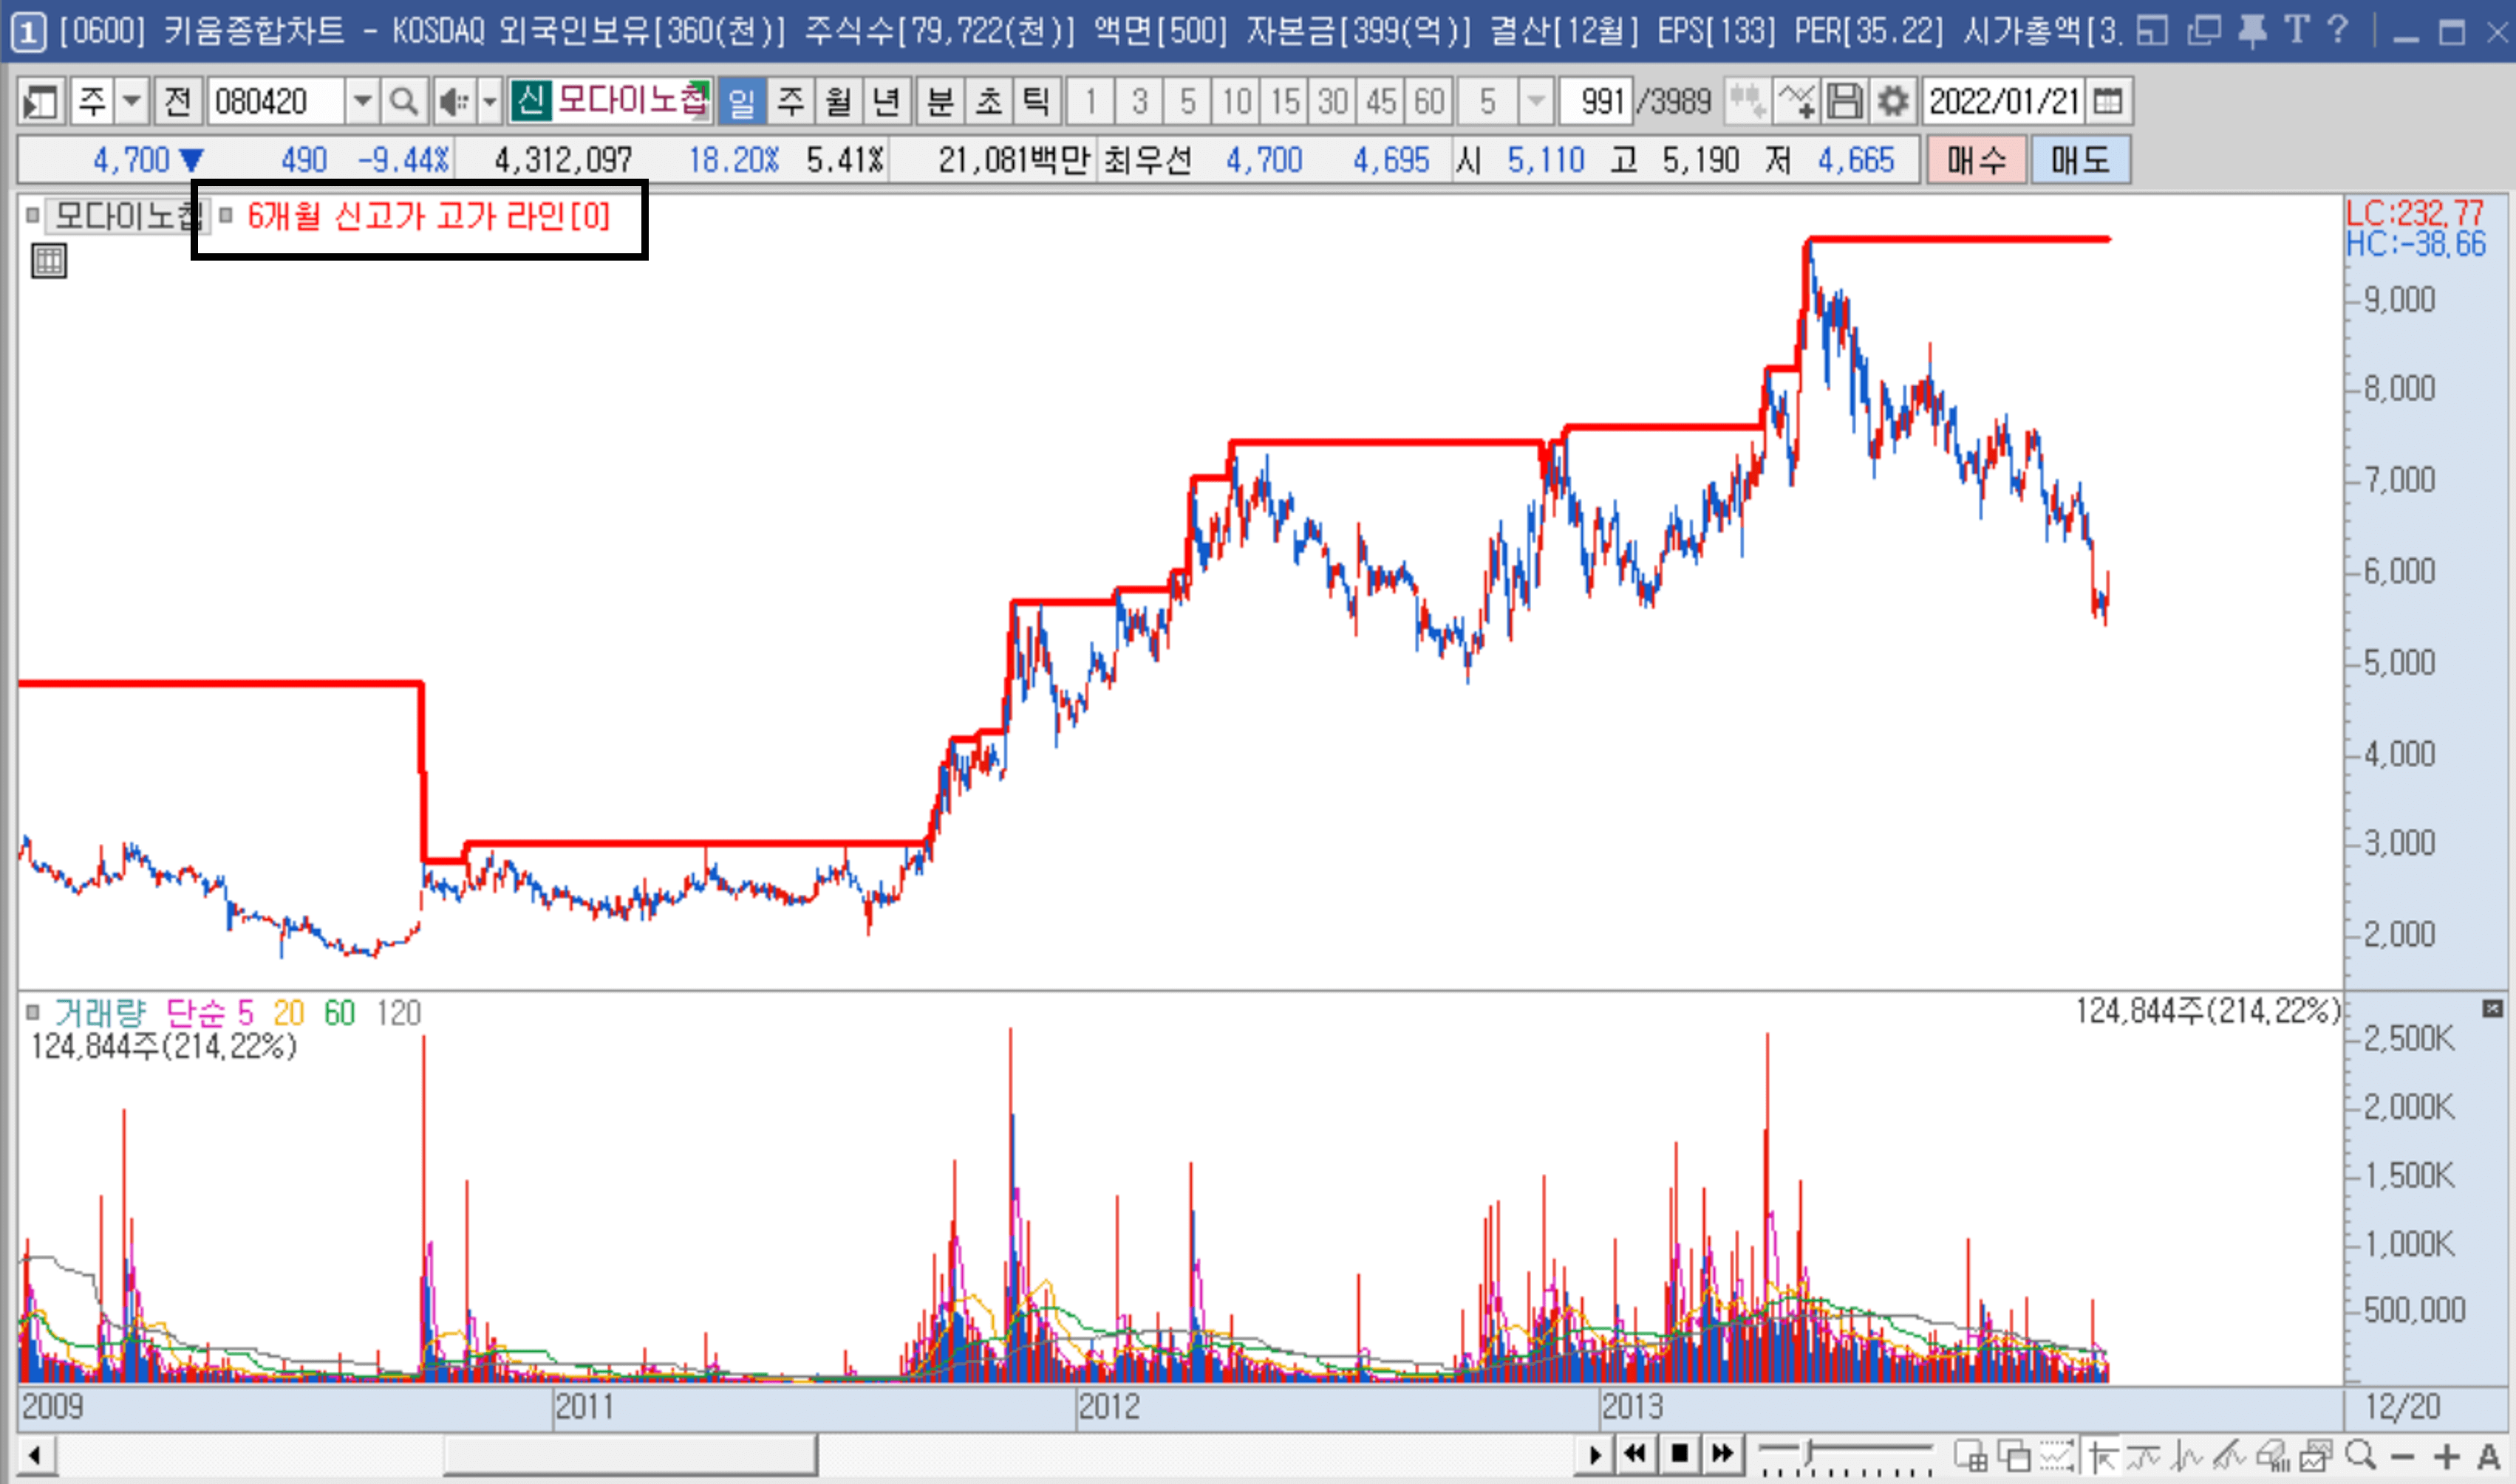Screen dimensions: 2516x1484
Task: Click the speaker sound alert icon
Action: click(454, 101)
